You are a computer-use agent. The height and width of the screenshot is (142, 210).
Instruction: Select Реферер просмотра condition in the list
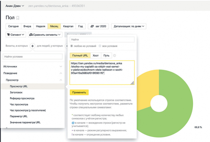[22, 98]
